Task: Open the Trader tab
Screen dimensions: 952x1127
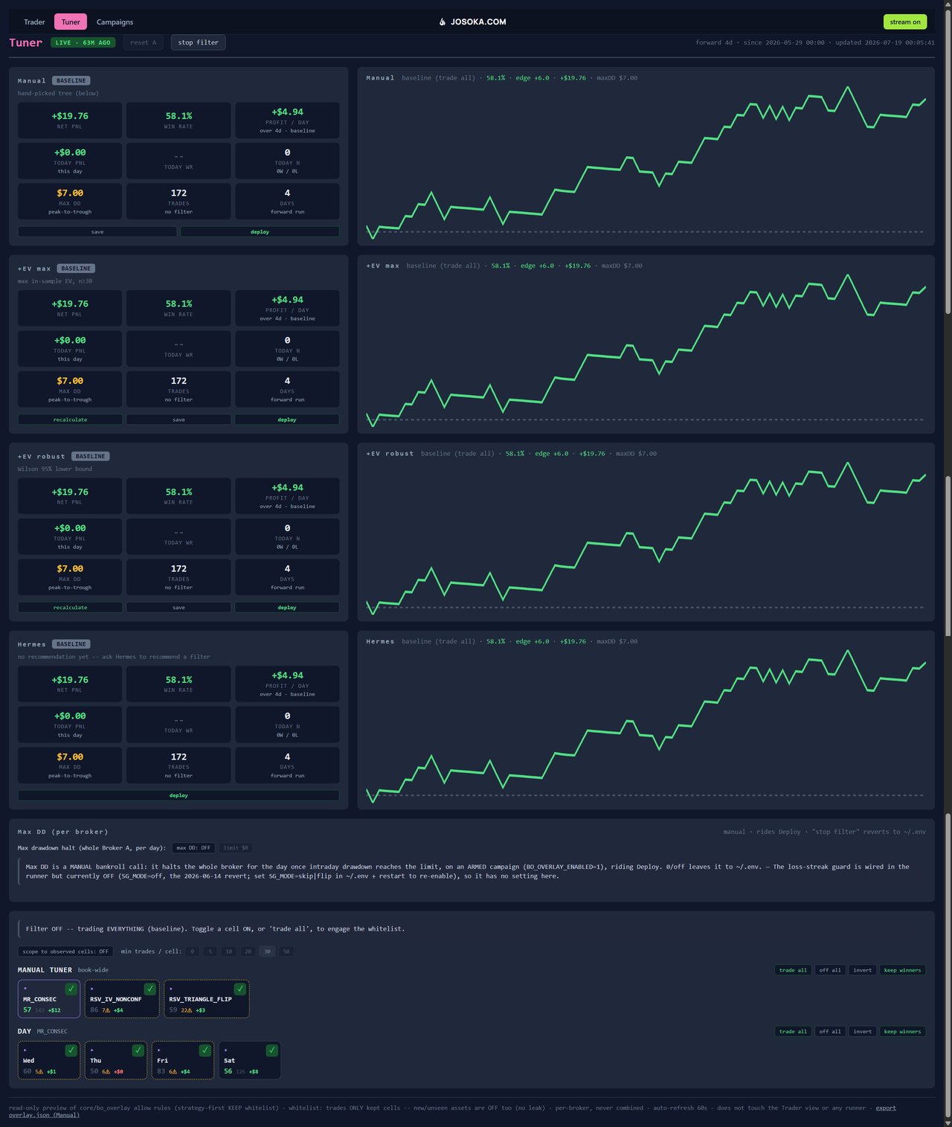Action: pyautogui.click(x=34, y=22)
